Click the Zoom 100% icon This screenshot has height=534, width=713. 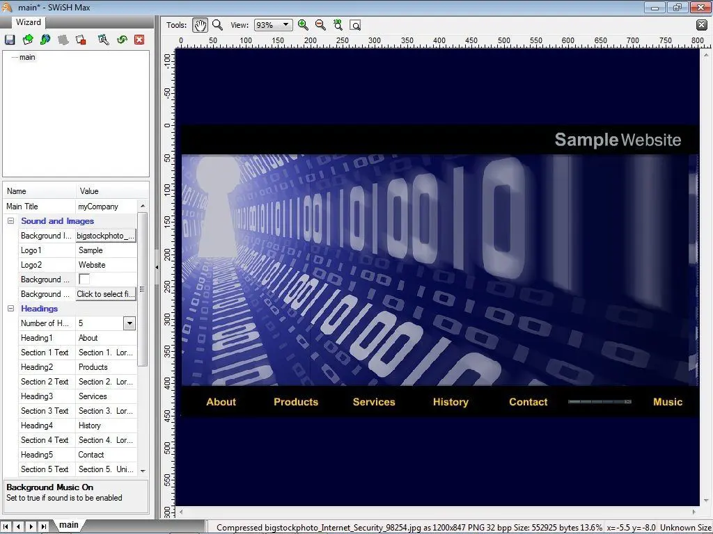338,25
